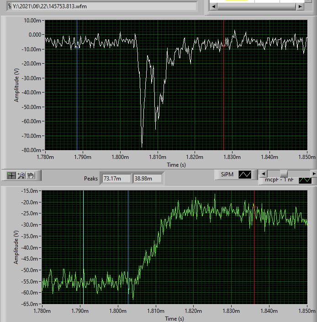
Task: Click the cyan cursor line in lower graph
Action: coord(83,257)
